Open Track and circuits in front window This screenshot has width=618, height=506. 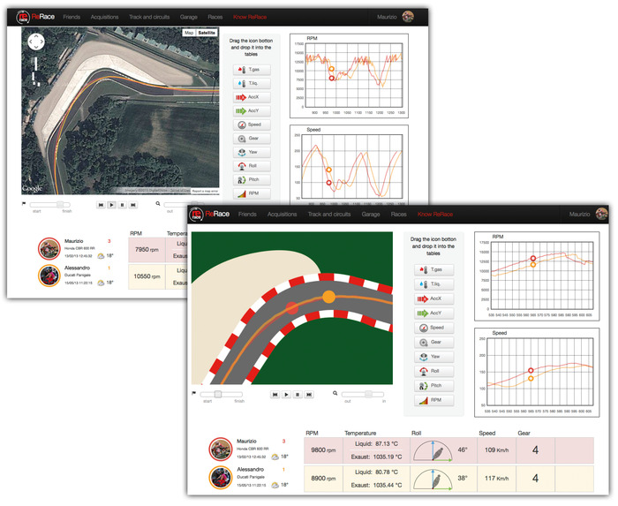tap(329, 214)
